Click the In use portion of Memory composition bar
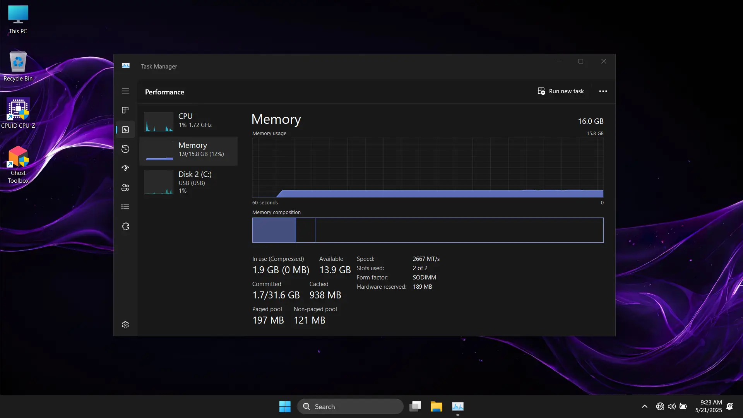 coord(273,230)
